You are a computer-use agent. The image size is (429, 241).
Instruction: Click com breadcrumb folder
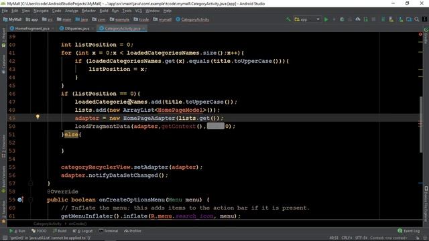tap(99, 19)
